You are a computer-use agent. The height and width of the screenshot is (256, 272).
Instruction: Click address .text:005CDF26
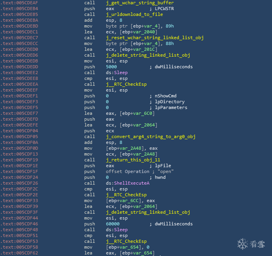(x=19, y=183)
